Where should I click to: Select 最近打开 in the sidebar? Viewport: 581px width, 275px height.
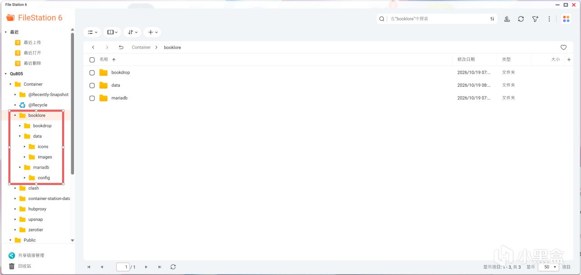32,53
